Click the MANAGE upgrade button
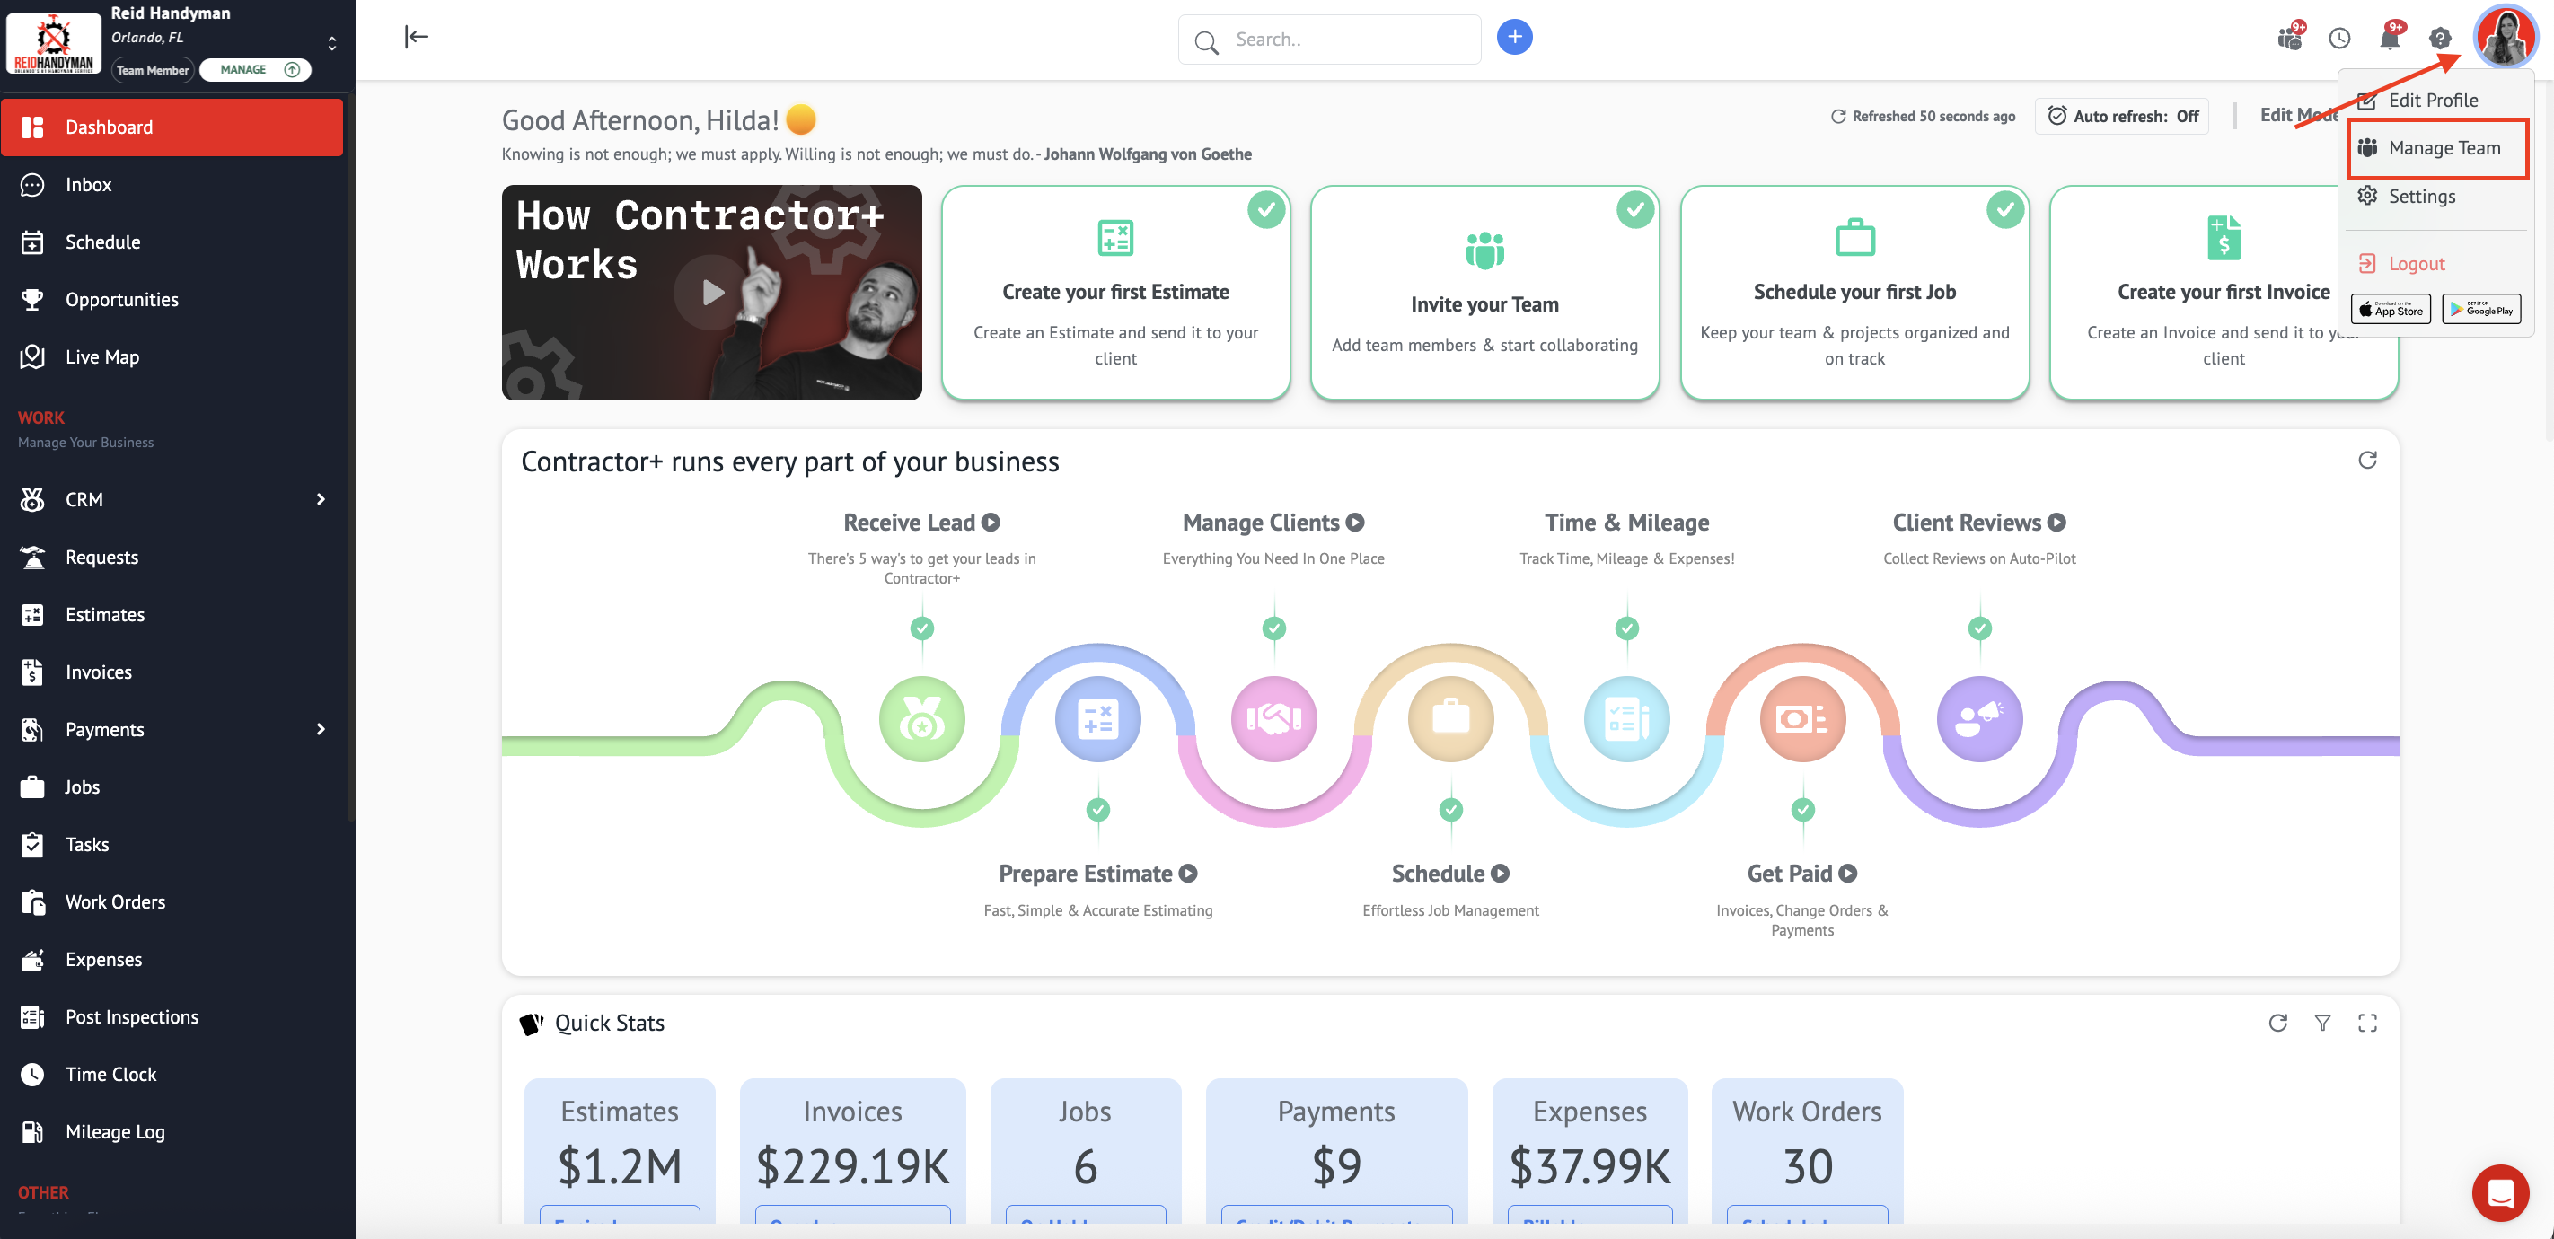The height and width of the screenshot is (1239, 2554). 255,69
